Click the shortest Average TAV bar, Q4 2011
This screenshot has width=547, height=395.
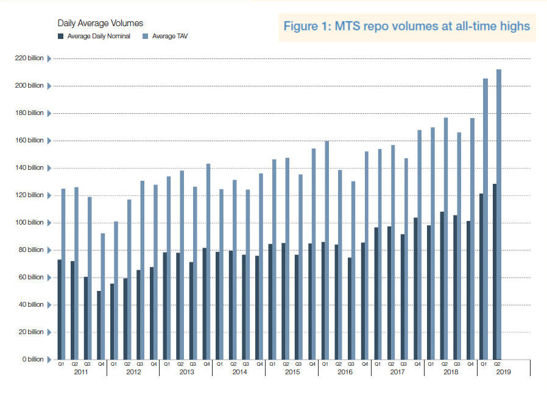coord(103,296)
